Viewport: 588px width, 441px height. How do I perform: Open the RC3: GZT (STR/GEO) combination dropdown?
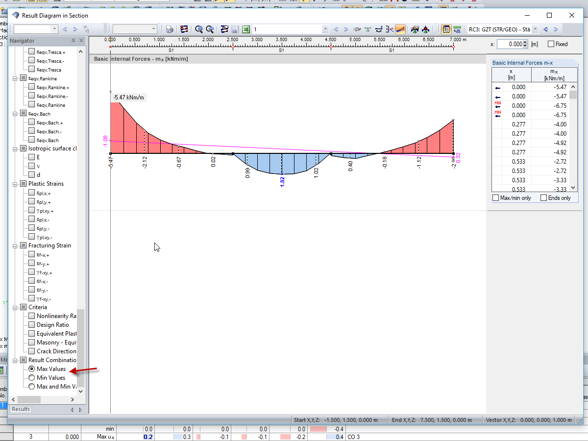(535, 29)
